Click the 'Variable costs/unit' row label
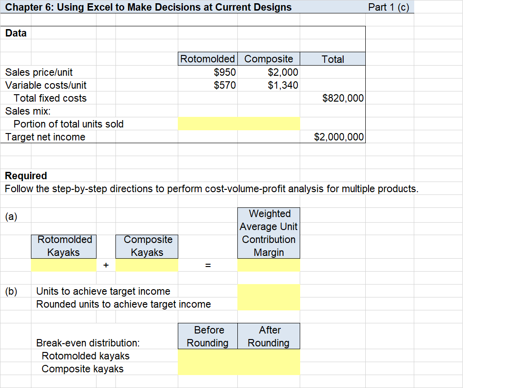 coord(46,85)
